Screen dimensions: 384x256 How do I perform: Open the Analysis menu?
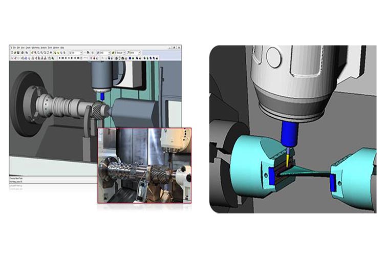(x=44, y=48)
